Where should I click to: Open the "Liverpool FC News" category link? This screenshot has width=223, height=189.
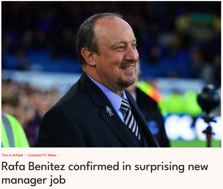[42, 155]
